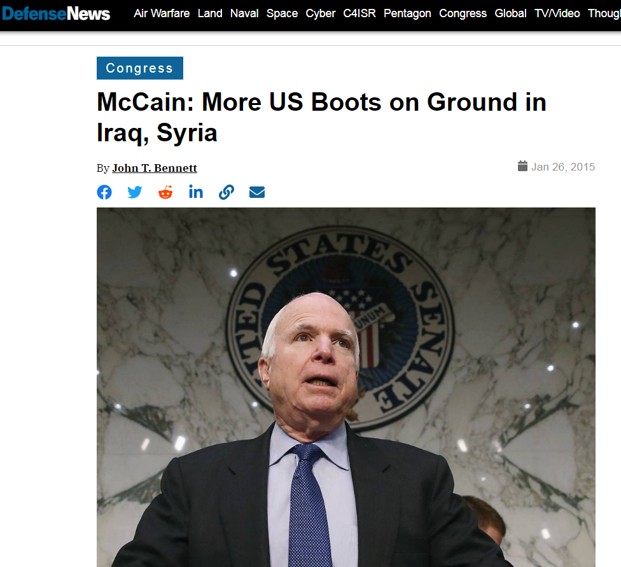621x567 pixels.
Task: Select Congress in the top navigation
Action: [463, 13]
